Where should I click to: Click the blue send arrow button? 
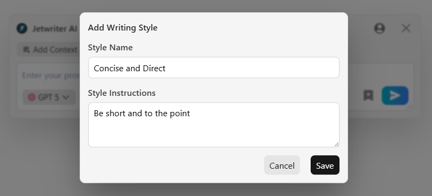[395, 95]
